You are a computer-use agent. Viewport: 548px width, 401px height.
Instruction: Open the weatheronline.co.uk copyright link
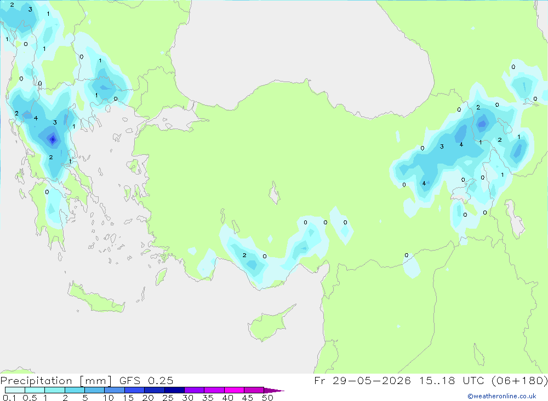[x=502, y=396]
